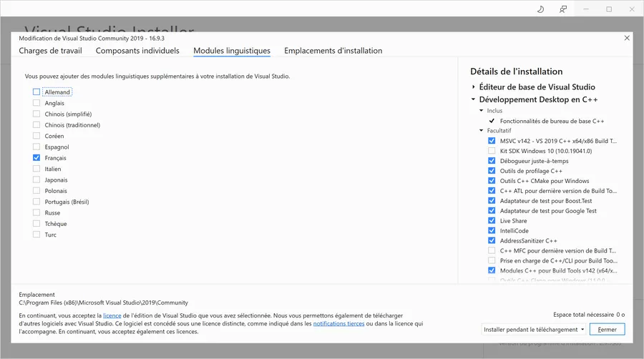
Task: Open Installer pendant le téléchargement dropdown
Action: click(x=534, y=330)
